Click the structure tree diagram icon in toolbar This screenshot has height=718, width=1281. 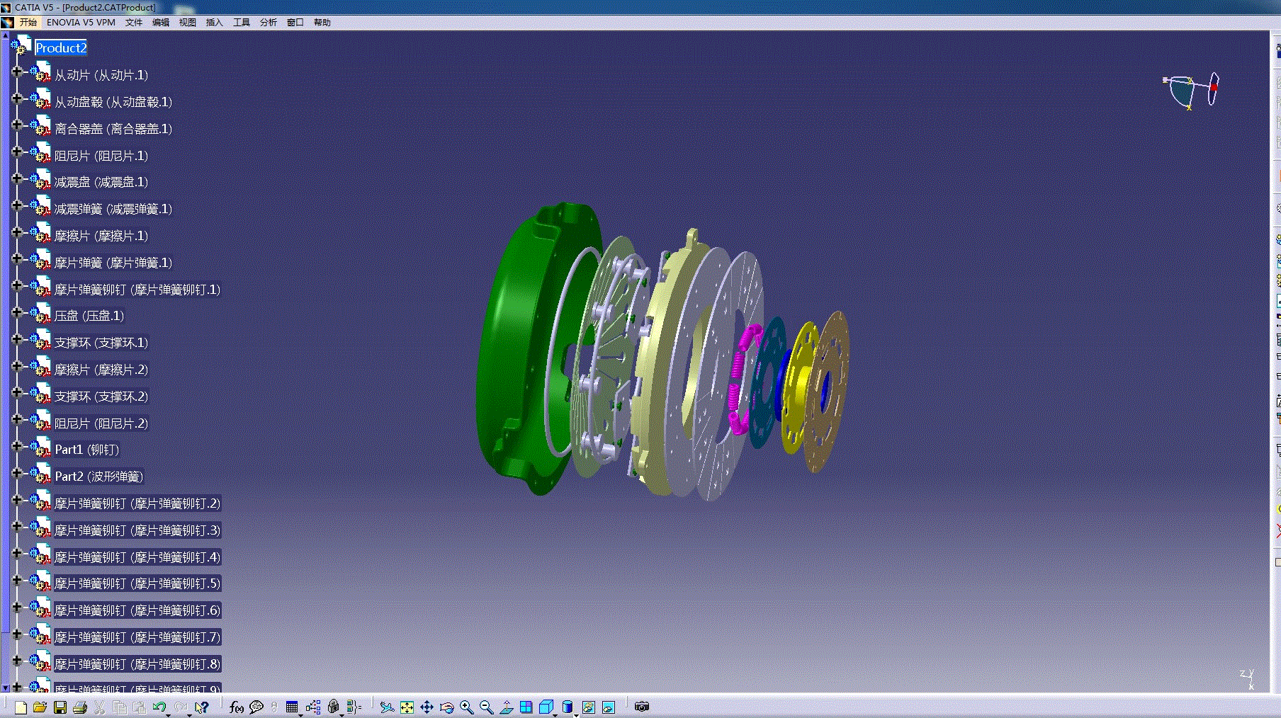point(313,707)
